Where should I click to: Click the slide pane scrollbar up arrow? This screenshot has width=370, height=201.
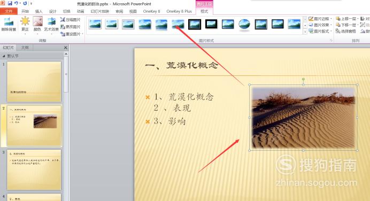66,54
